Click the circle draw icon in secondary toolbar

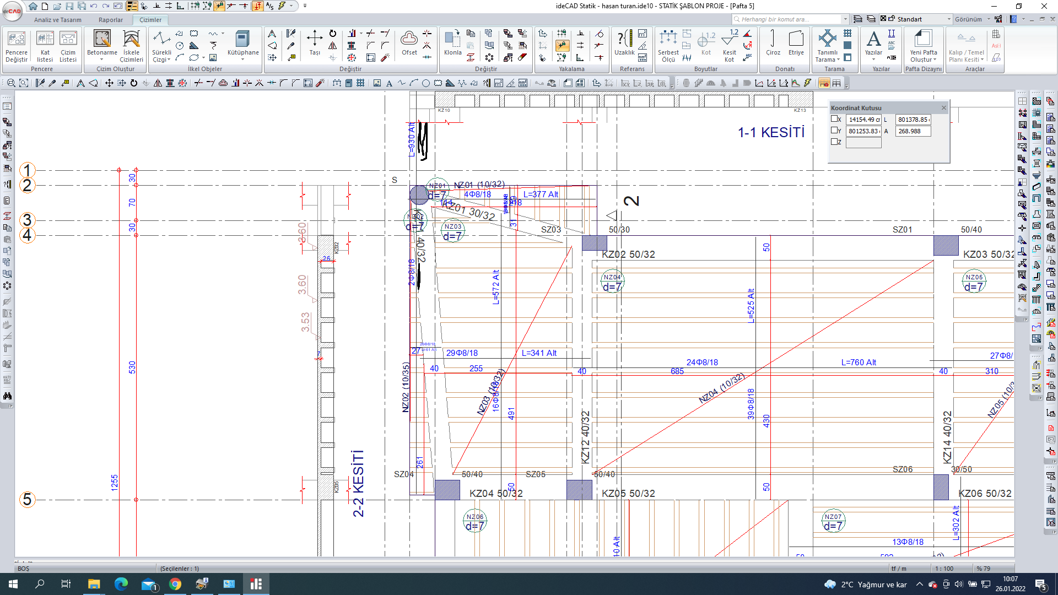pyautogui.click(x=425, y=83)
